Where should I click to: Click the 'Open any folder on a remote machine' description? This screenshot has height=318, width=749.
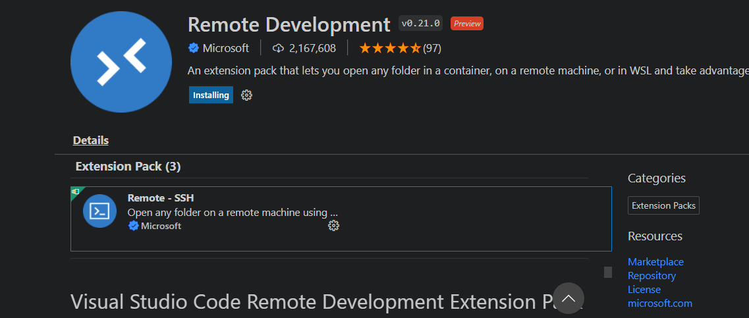pyautogui.click(x=233, y=212)
